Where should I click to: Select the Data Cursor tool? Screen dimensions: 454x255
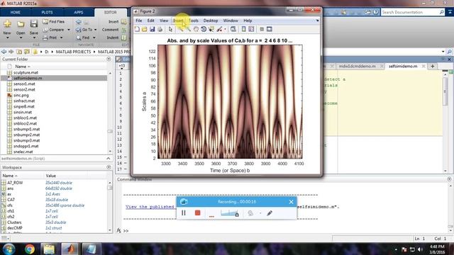211,29
